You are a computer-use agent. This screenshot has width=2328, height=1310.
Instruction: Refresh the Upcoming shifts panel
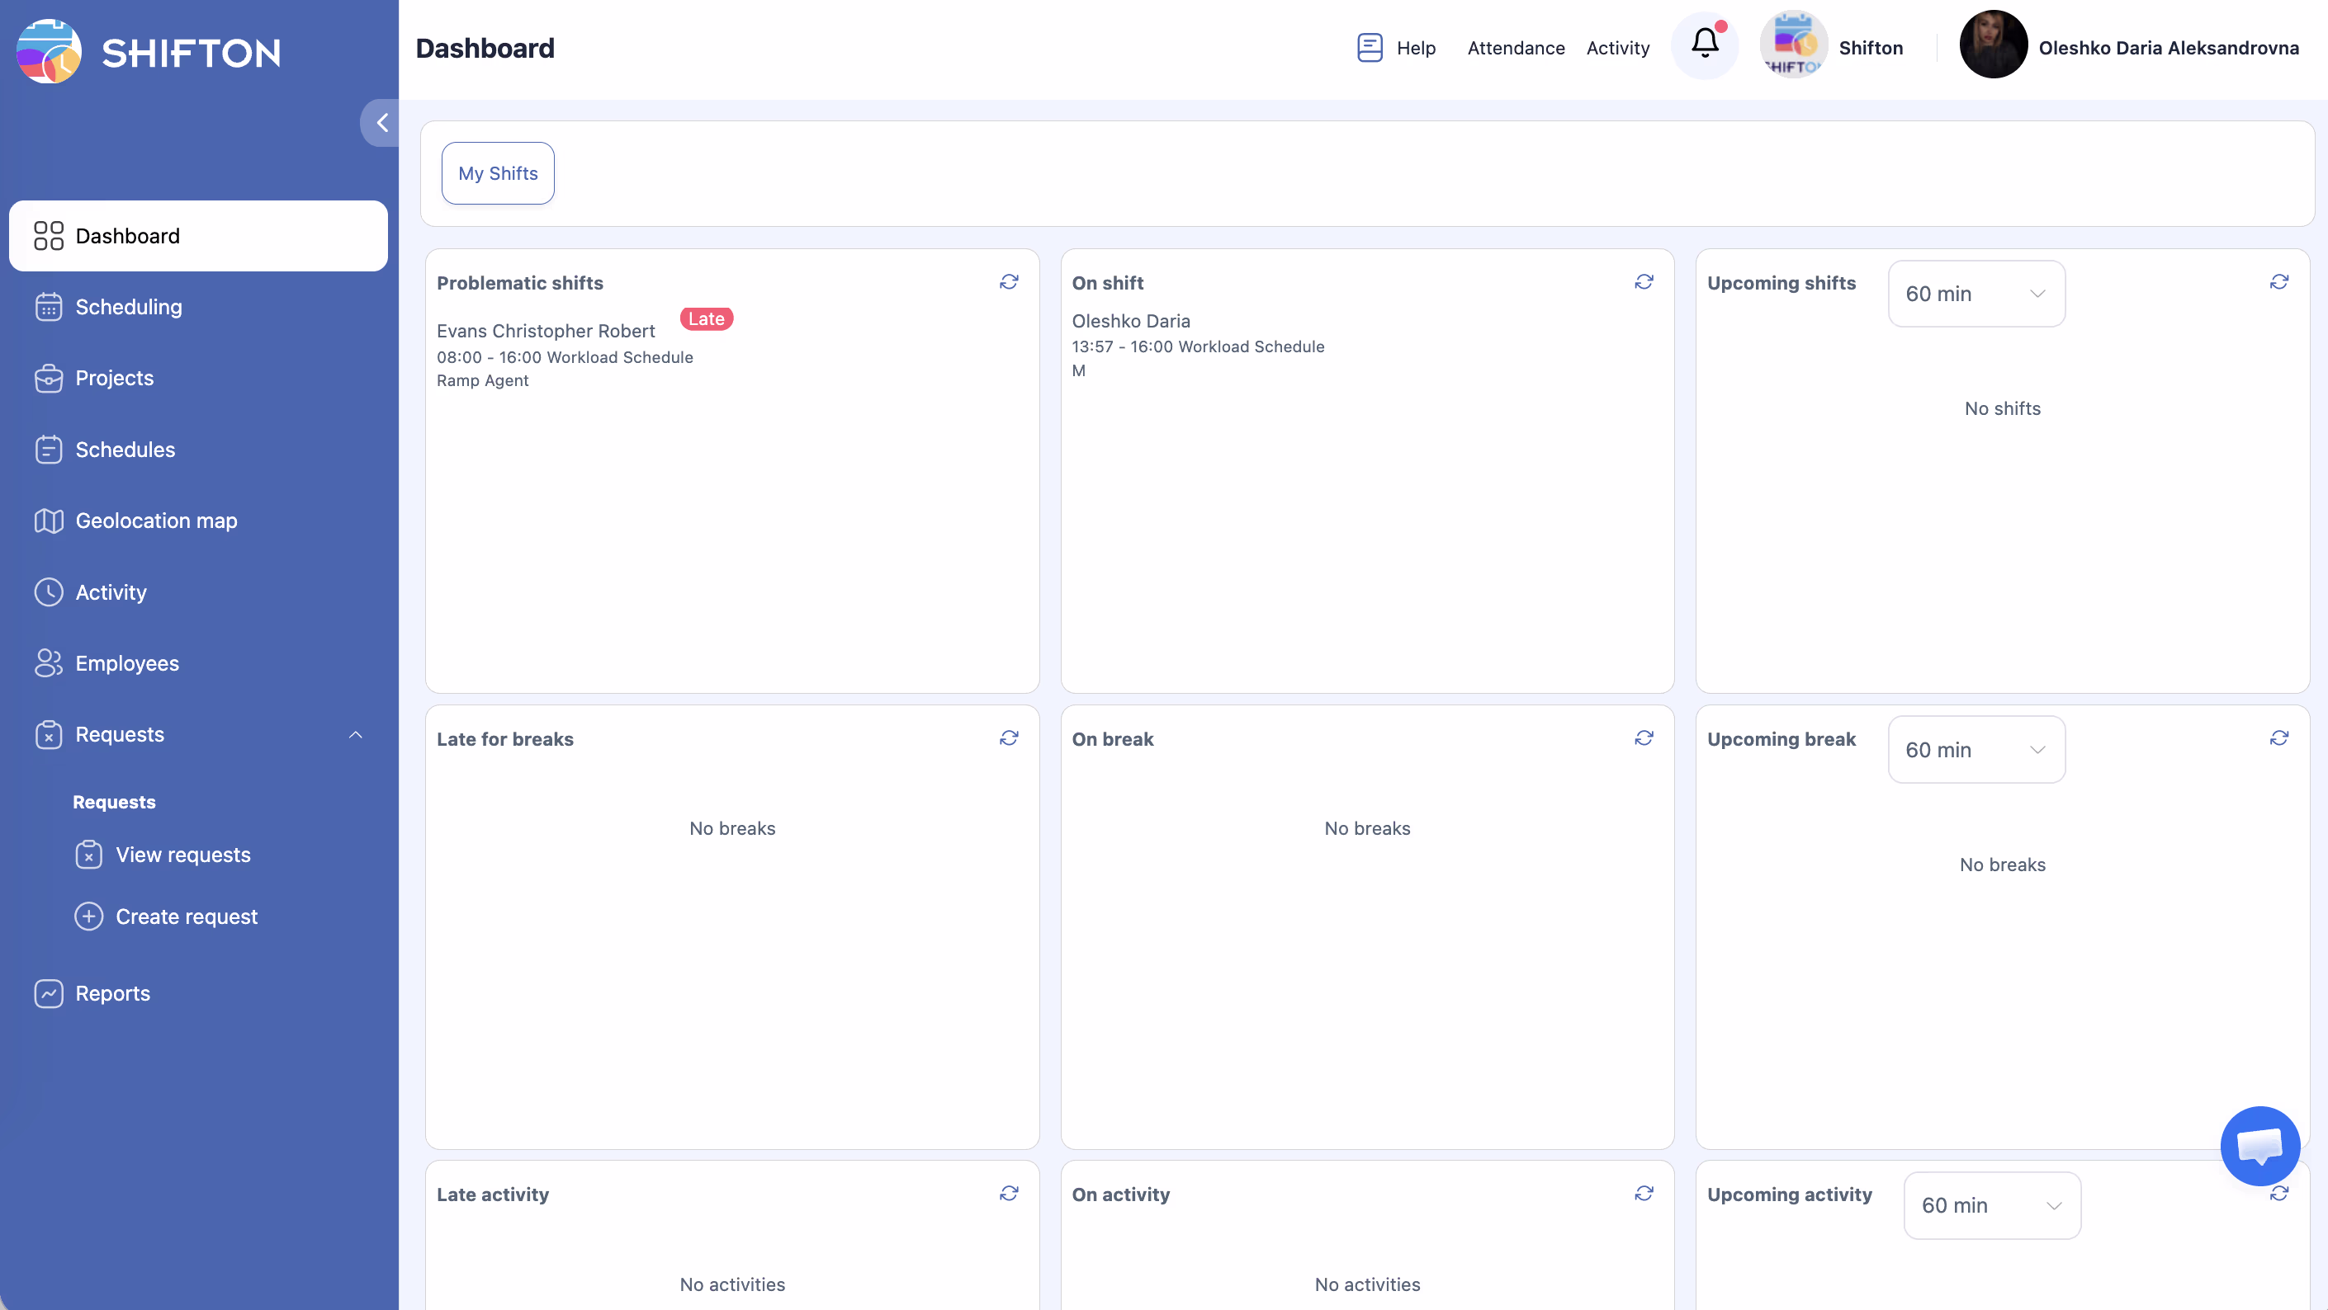(x=2278, y=283)
